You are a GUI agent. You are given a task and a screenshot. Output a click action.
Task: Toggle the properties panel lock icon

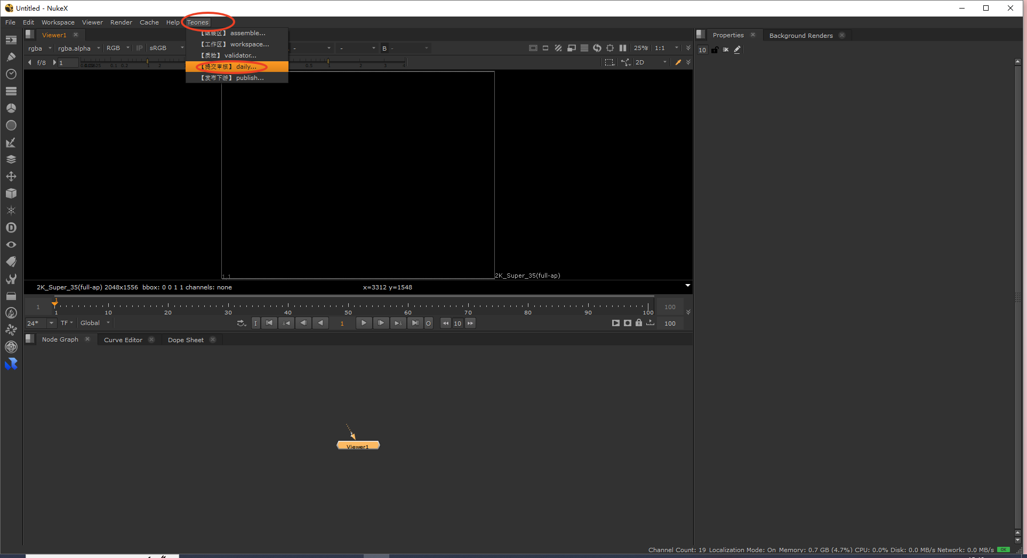coord(715,50)
